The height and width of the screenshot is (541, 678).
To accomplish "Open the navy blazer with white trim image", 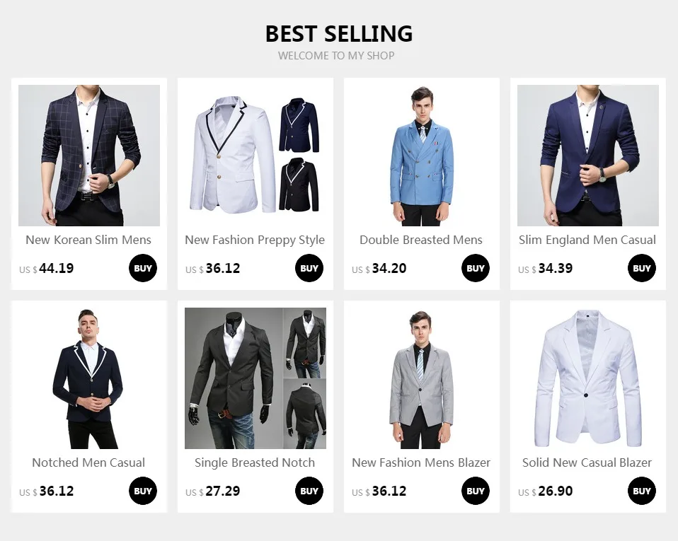I will 89,378.
